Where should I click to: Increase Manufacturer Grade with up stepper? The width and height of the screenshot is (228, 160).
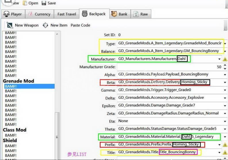tap(225, 66)
